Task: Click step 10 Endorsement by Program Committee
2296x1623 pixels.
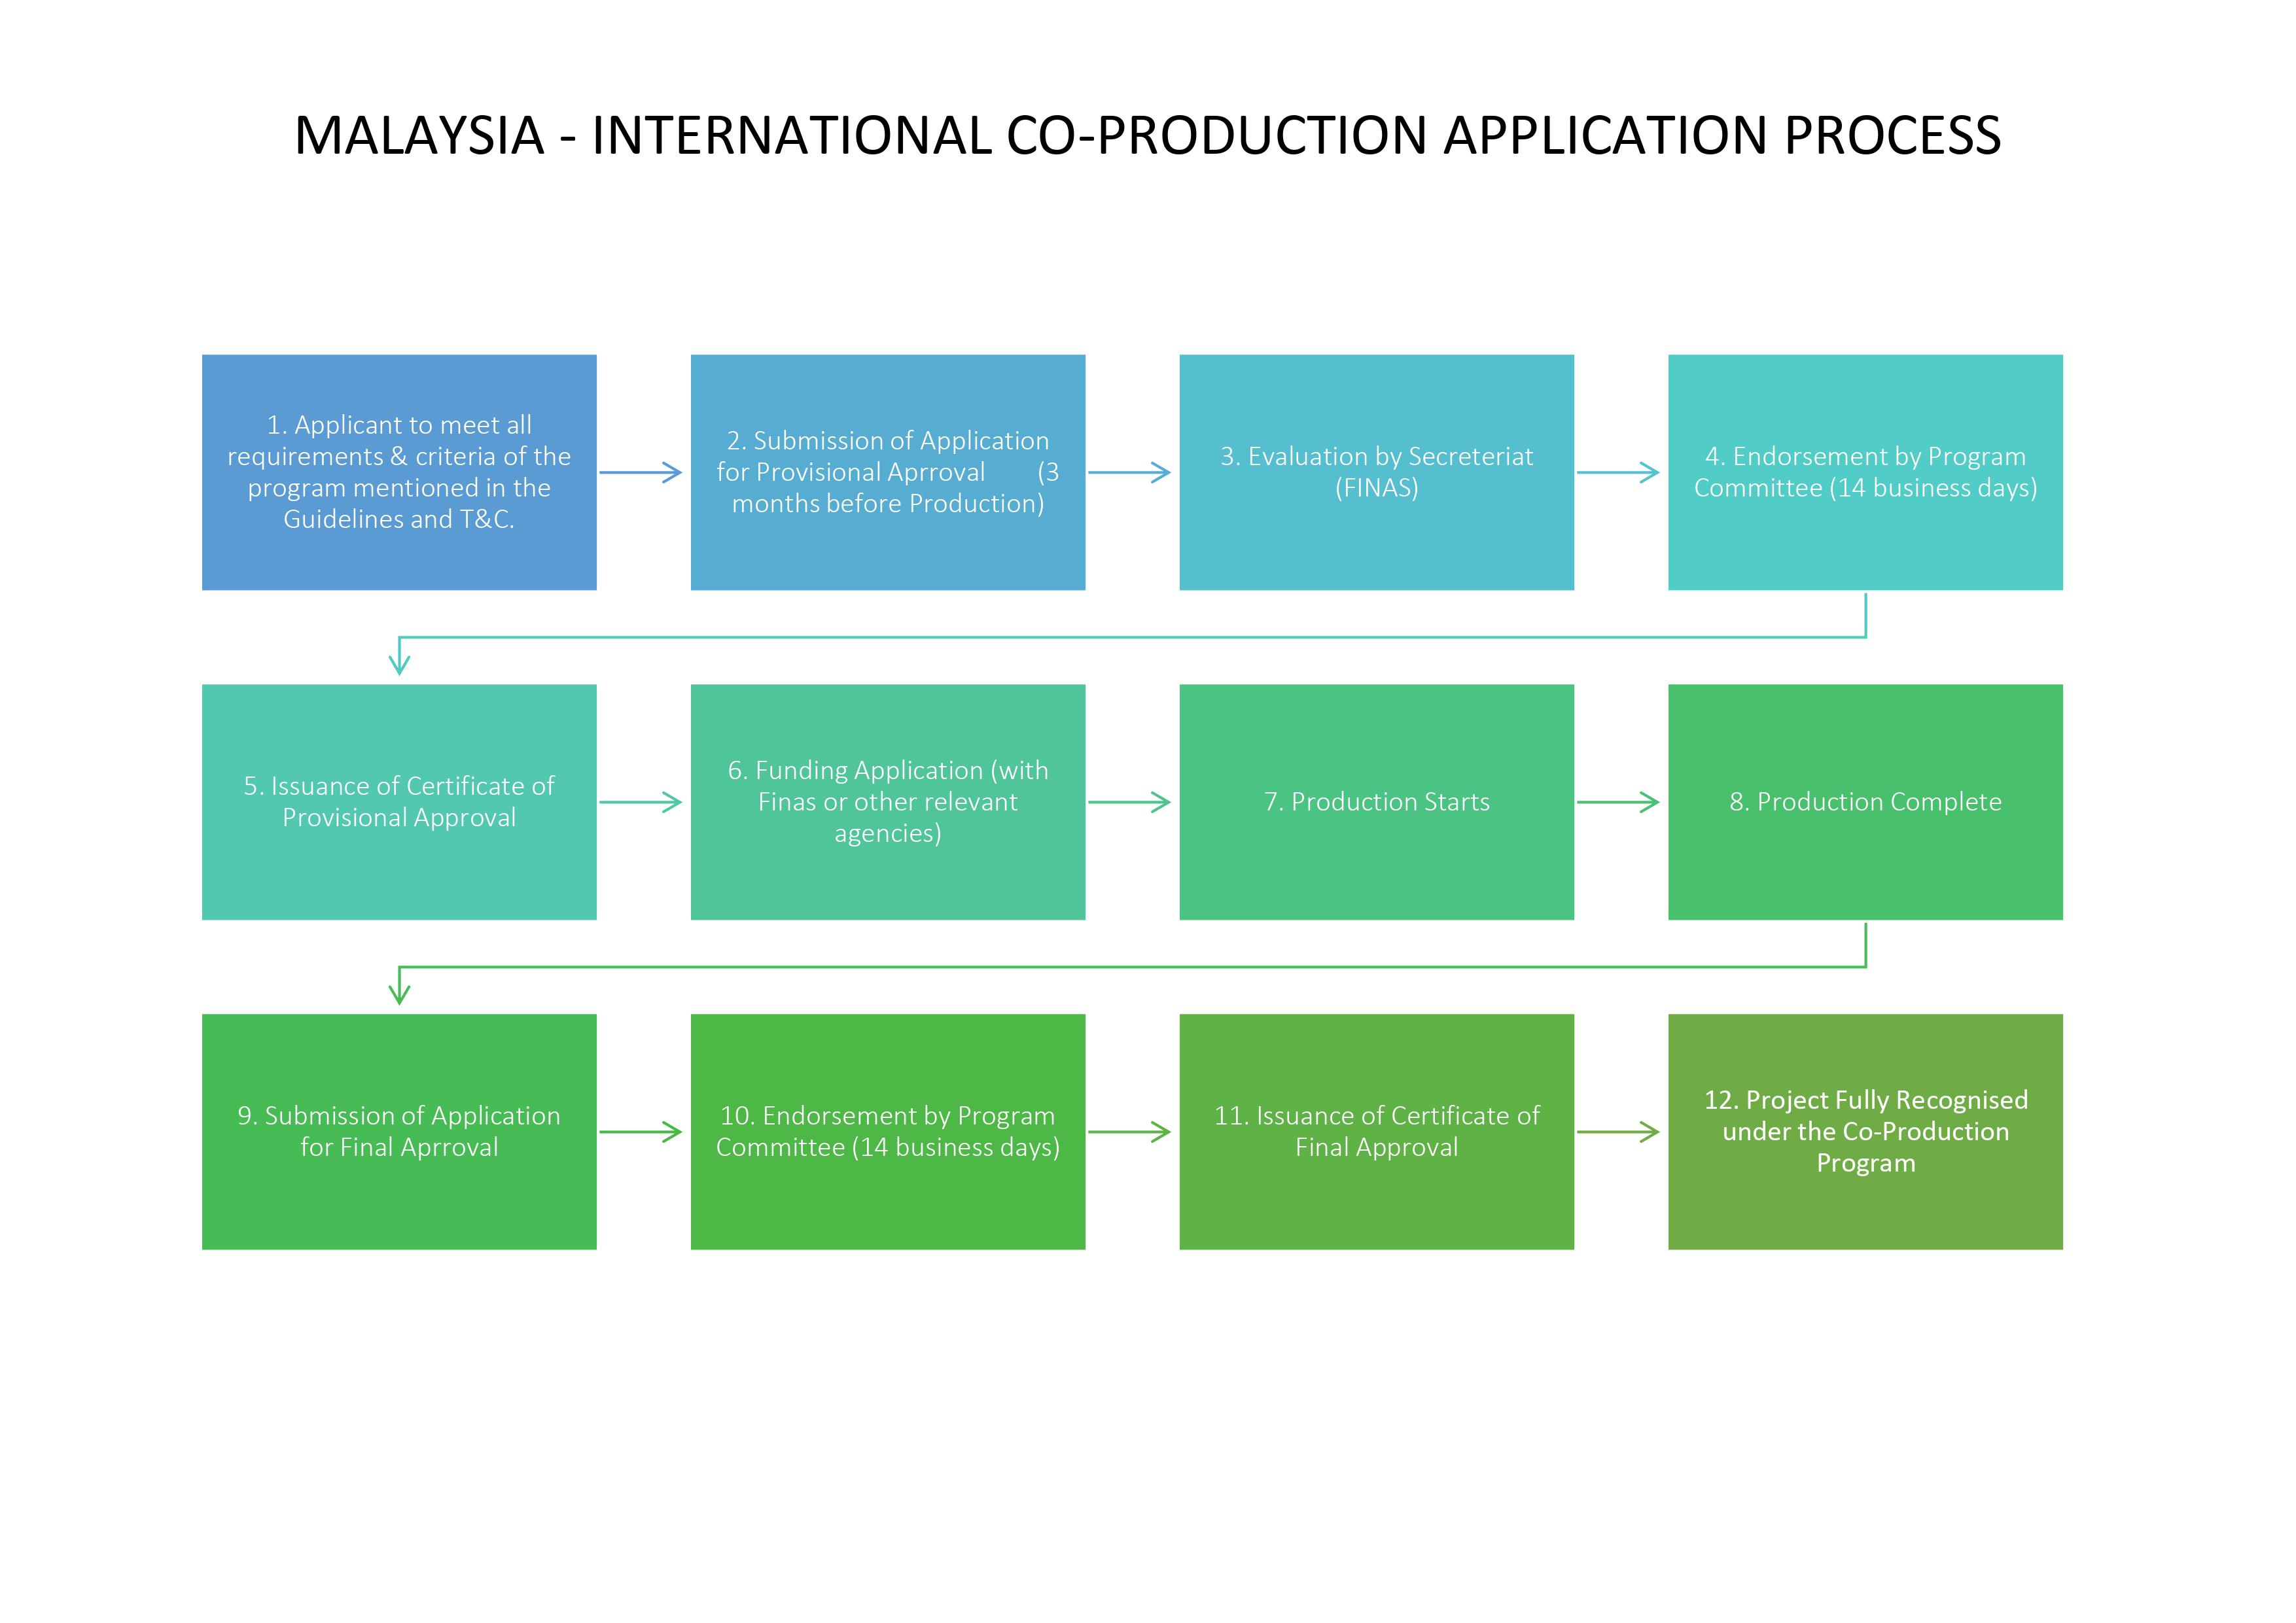Action: [888, 1132]
